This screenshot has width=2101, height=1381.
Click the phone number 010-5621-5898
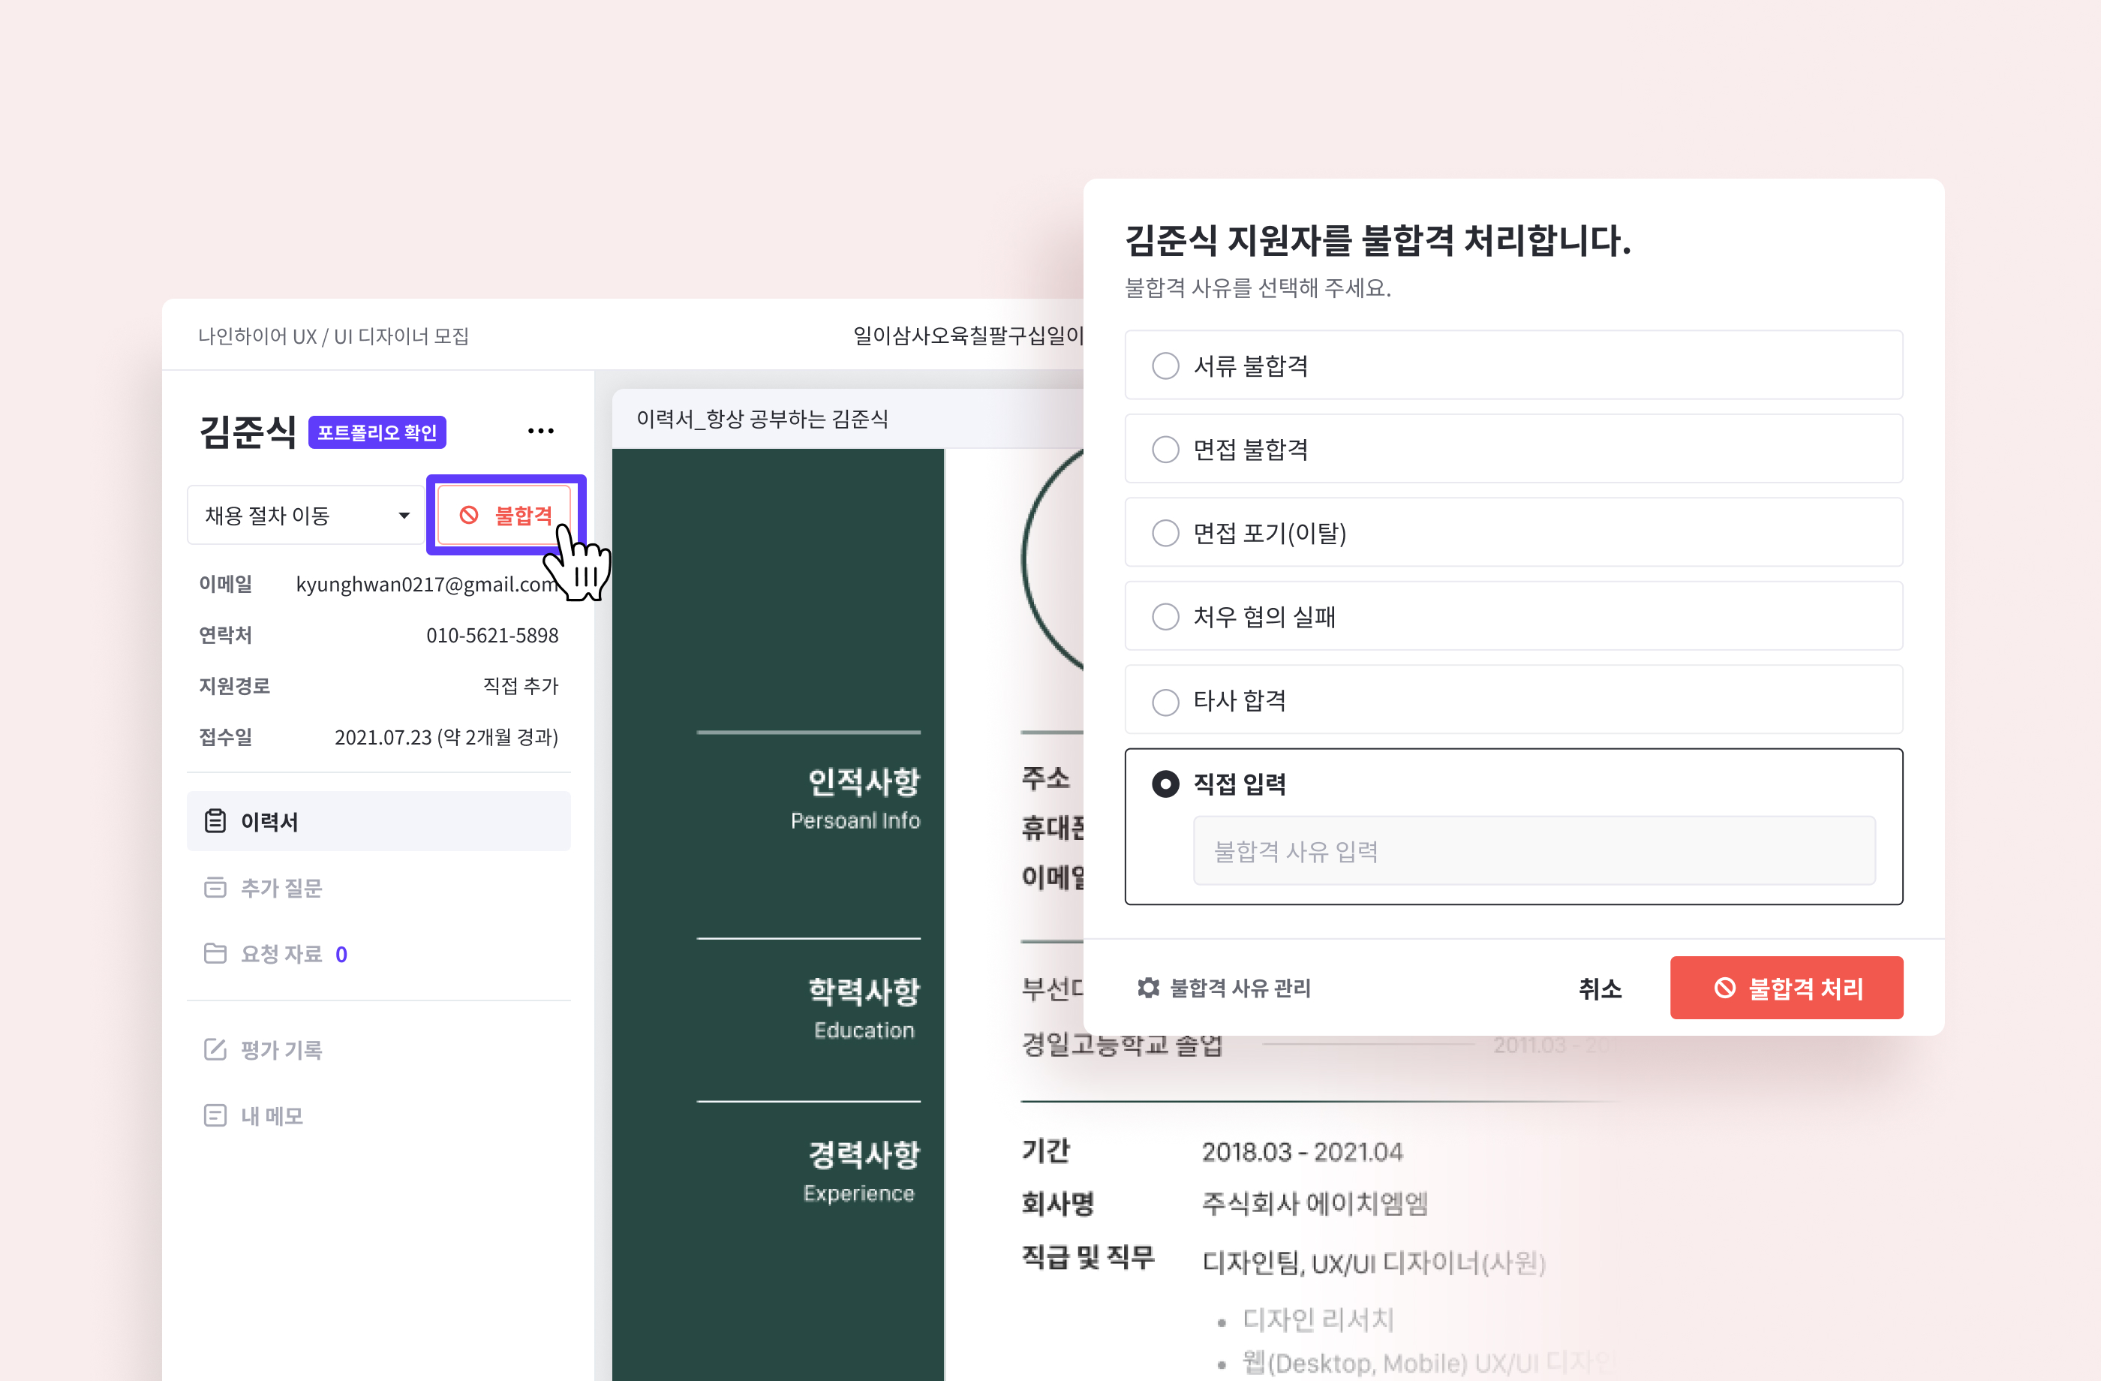[492, 635]
